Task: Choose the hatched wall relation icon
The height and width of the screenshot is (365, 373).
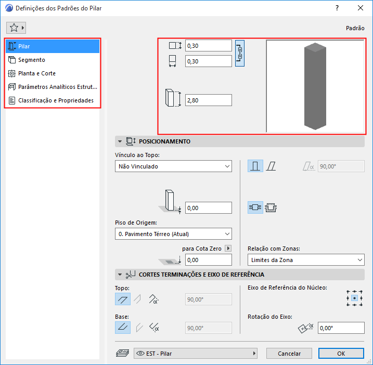Action: pyautogui.click(x=271, y=207)
